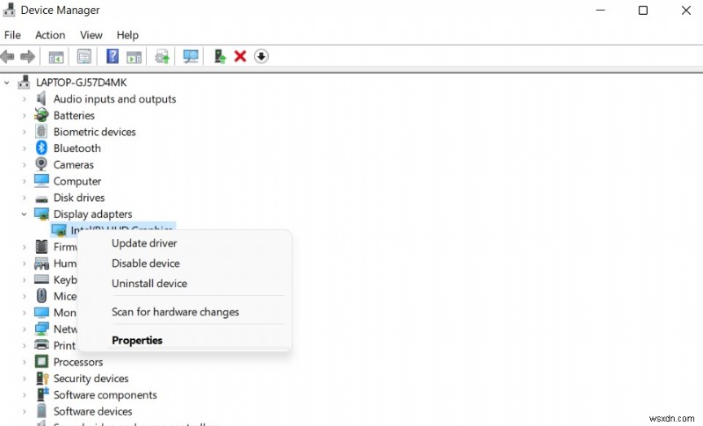
Task: Click the Bluetooth icon in the device tree
Action: 41,148
